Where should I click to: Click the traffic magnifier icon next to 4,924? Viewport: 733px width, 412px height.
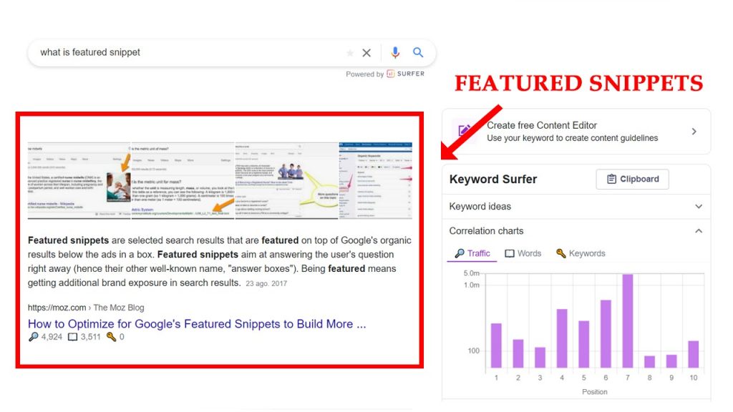(x=33, y=337)
